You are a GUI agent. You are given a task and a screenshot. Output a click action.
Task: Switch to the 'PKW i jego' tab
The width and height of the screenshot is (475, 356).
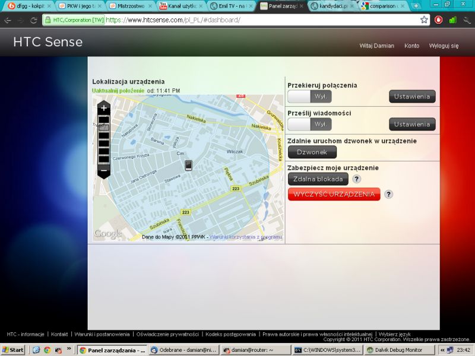pyautogui.click(x=80, y=6)
